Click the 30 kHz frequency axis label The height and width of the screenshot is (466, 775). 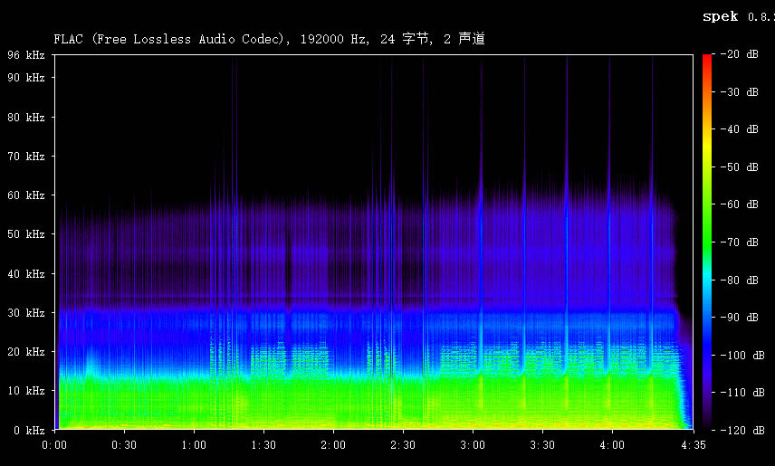click(x=26, y=313)
